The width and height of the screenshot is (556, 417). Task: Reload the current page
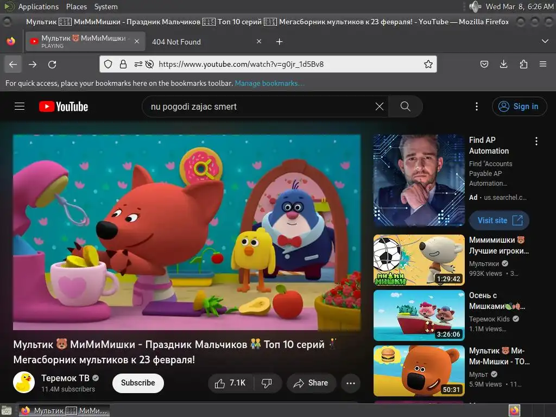[52, 64]
